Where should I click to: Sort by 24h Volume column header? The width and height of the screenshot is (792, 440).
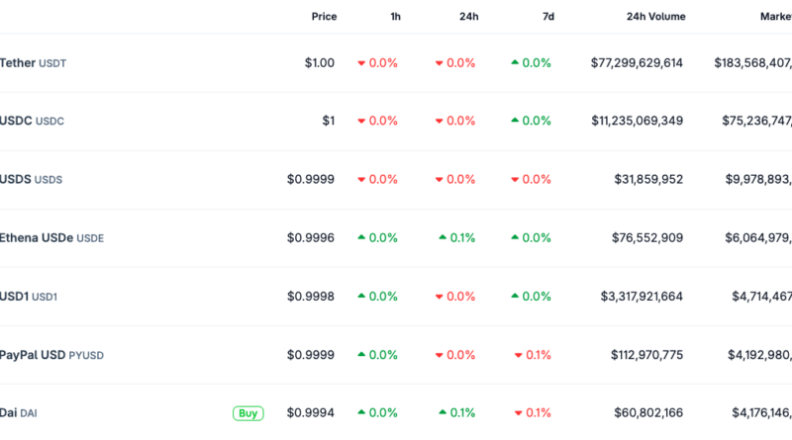click(655, 17)
